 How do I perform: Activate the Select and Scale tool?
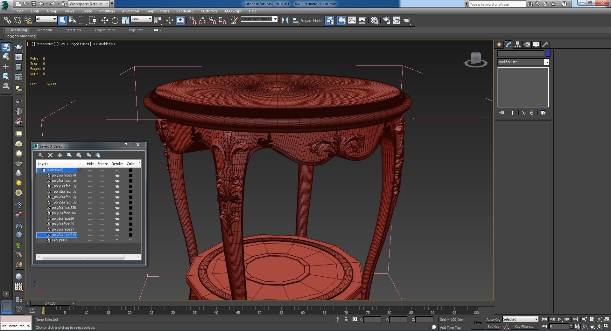(125, 20)
